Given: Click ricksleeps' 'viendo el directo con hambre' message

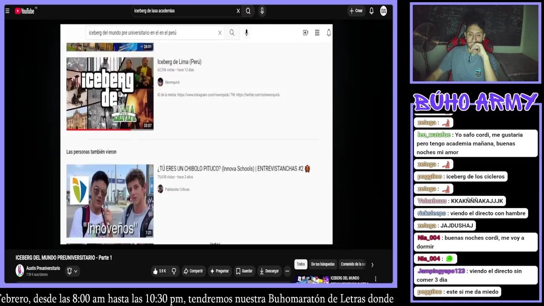Looking at the screenshot, I should [471, 213].
